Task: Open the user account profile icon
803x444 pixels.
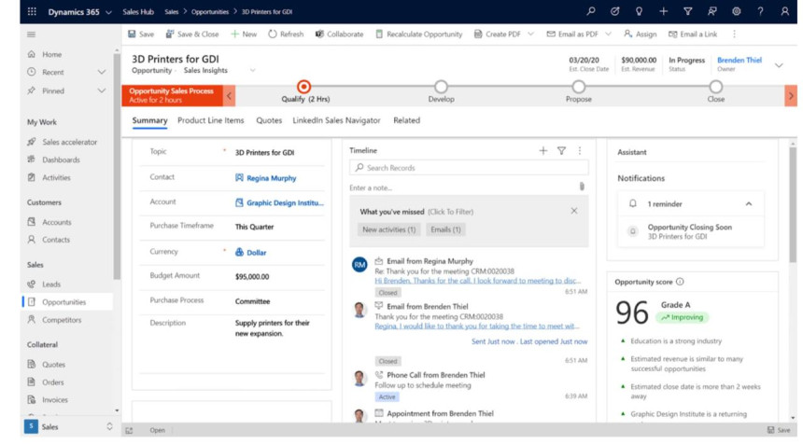Action: point(784,11)
